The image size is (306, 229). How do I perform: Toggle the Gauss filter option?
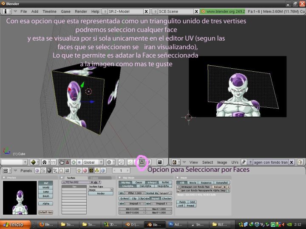coord(139,182)
